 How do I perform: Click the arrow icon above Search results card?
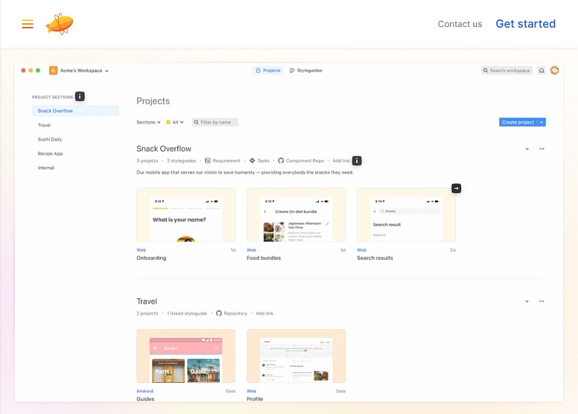click(457, 188)
